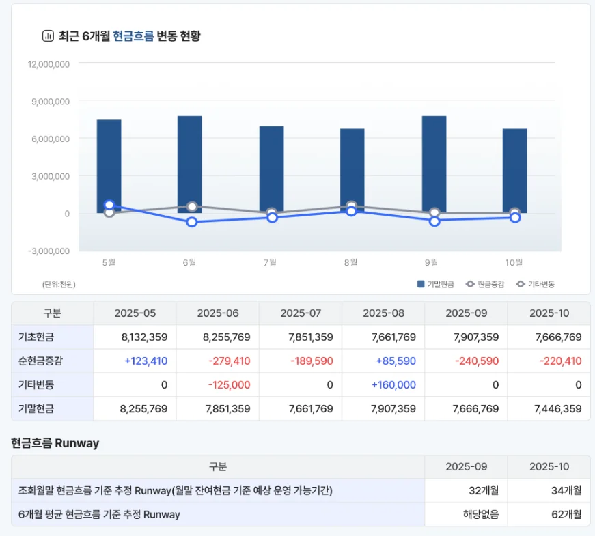Click the blue line point at 6월
595x536 pixels.
click(192, 222)
